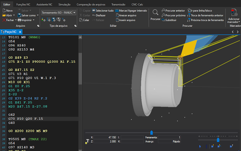
Task: Click the Procurar magnifier icon
Action: (155, 12)
